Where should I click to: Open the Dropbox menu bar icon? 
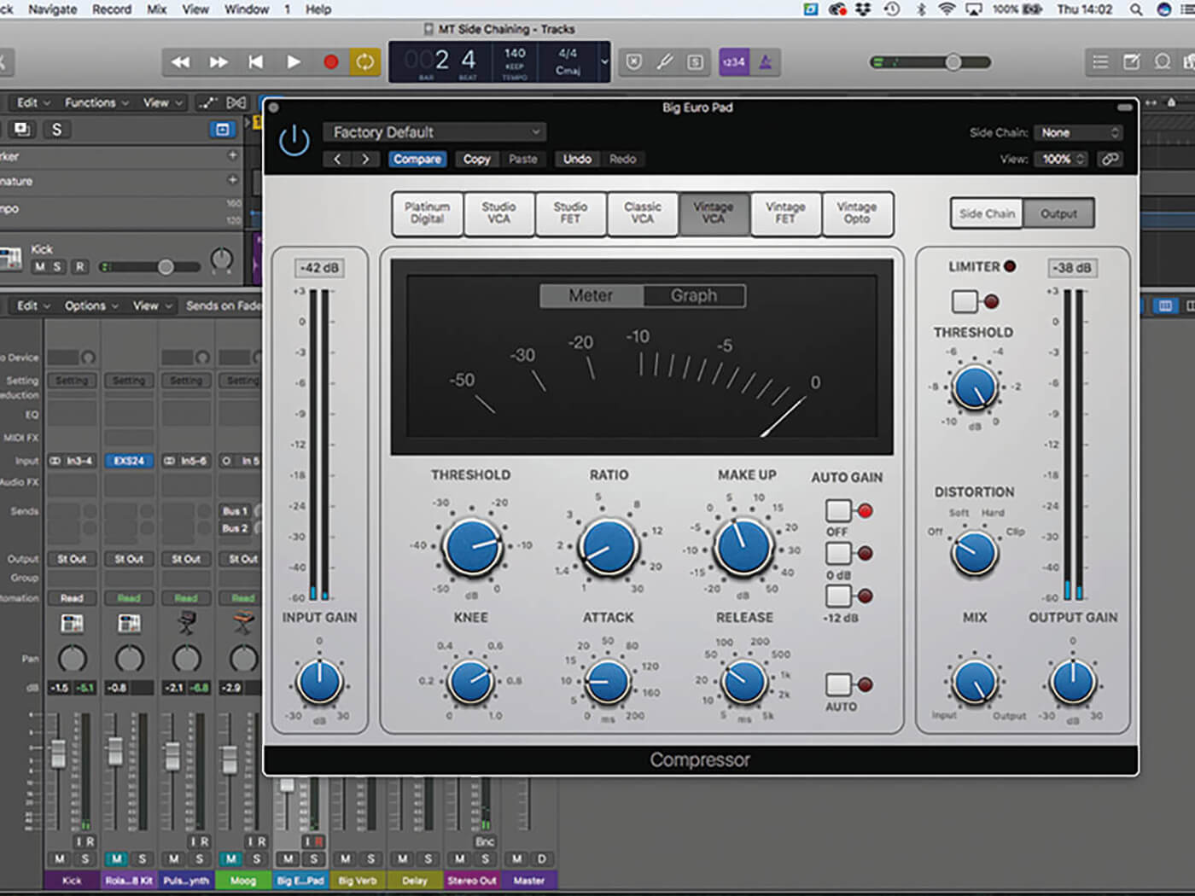click(864, 9)
